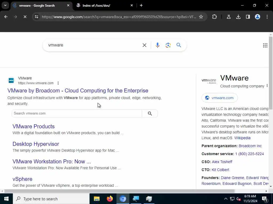The height and width of the screenshot is (204, 273).
Task: Submit search with the magnifier icon
Action: (179, 45)
